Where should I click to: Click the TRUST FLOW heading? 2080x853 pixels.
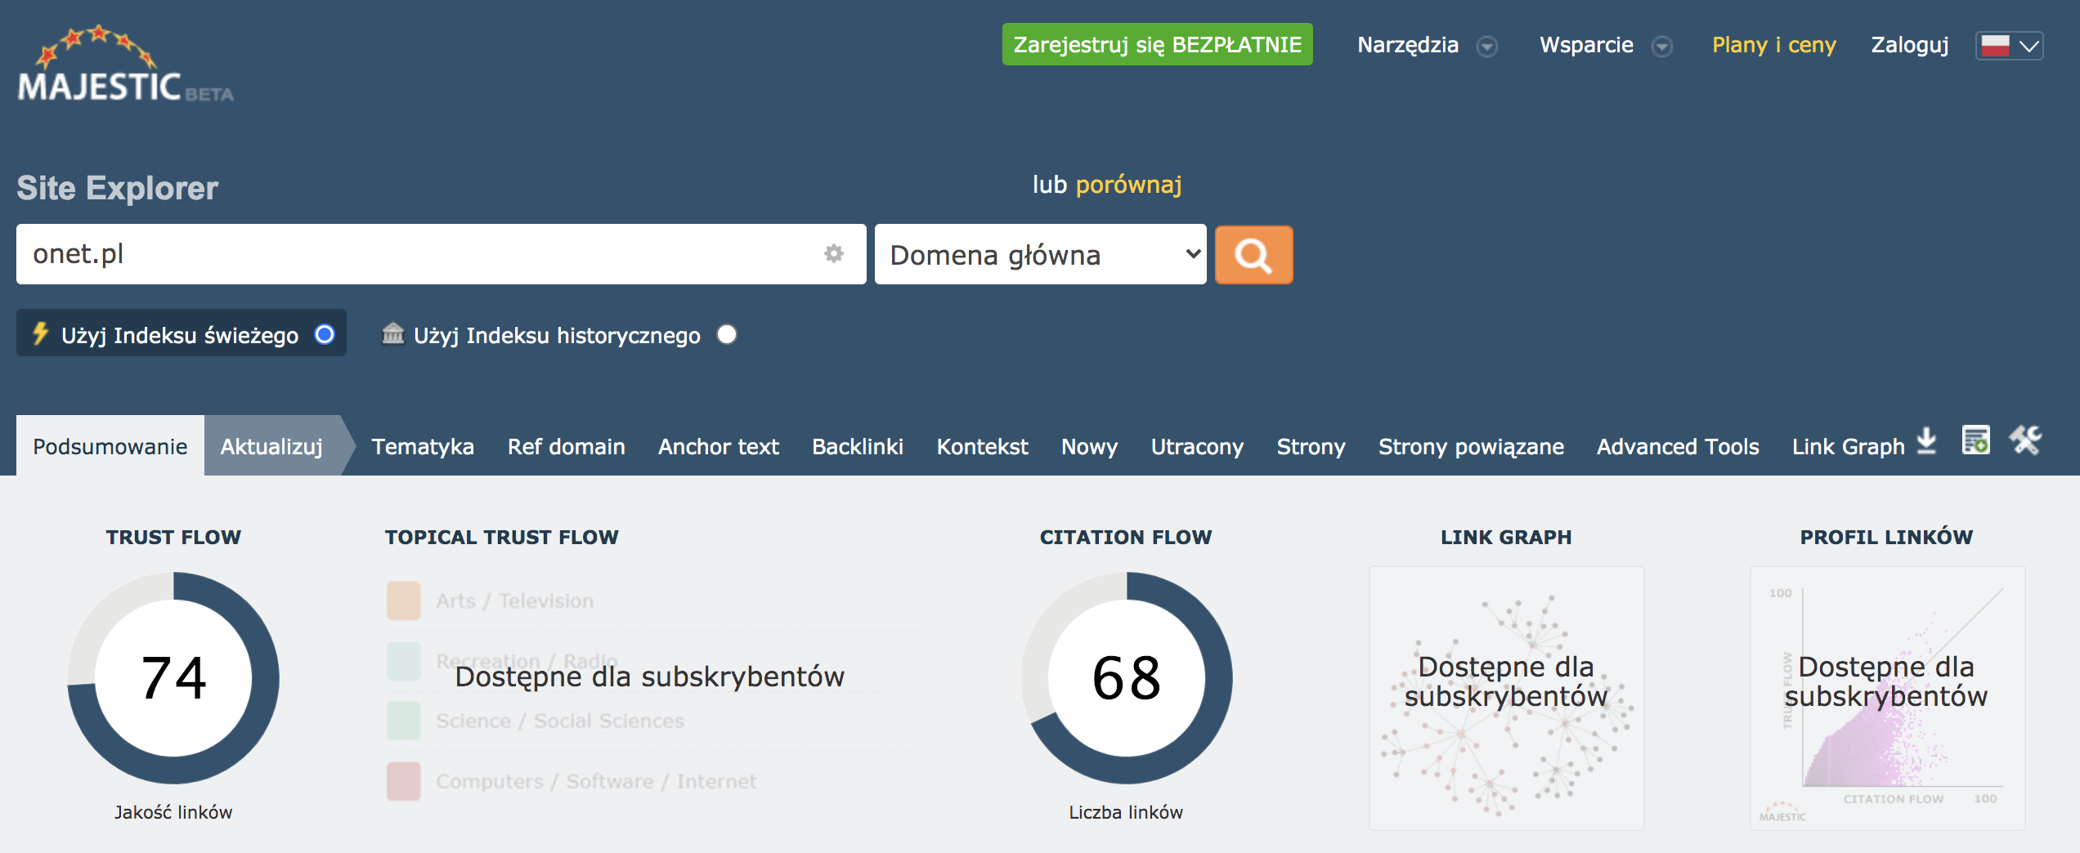pos(173,538)
